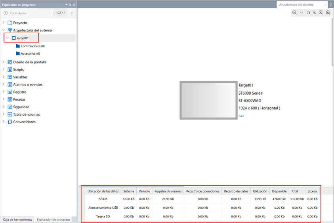Click the Edit link under the target
This screenshot has height=223, width=334.
pos(241,116)
